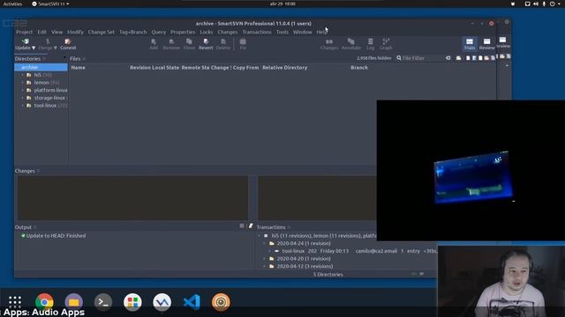The image size is (565, 317).
Task: Open the Update dropdown arrow
Action: (34, 48)
